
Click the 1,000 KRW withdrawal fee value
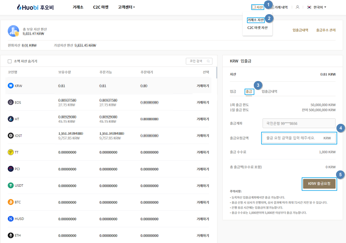click(327, 152)
